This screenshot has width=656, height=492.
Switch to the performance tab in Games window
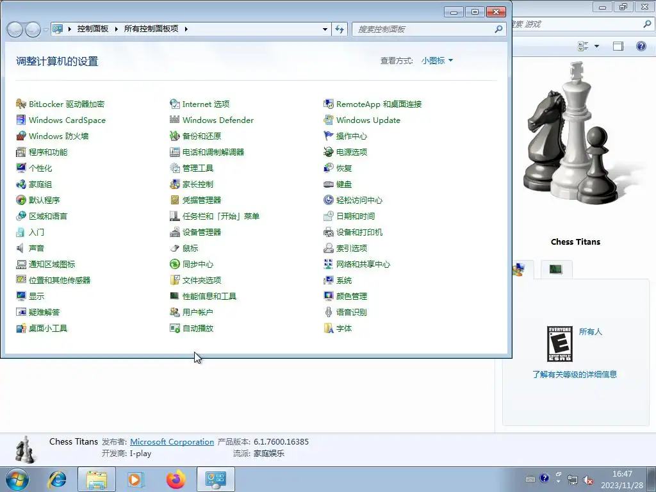556,269
